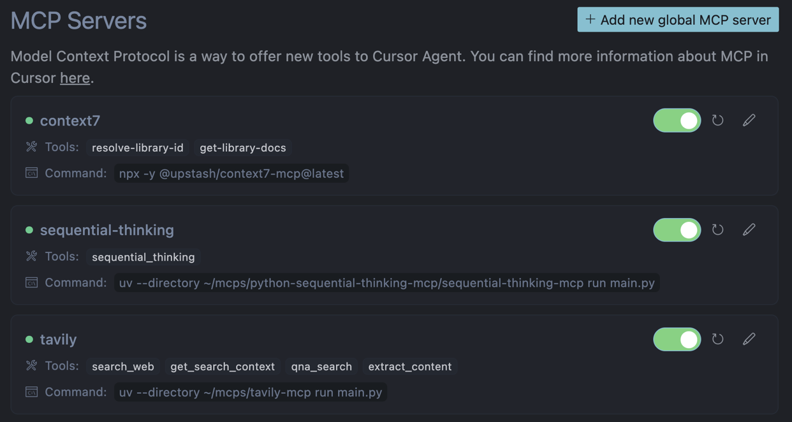Reload the tavily MCP server
Image resolution: width=792 pixels, height=422 pixels.
717,339
